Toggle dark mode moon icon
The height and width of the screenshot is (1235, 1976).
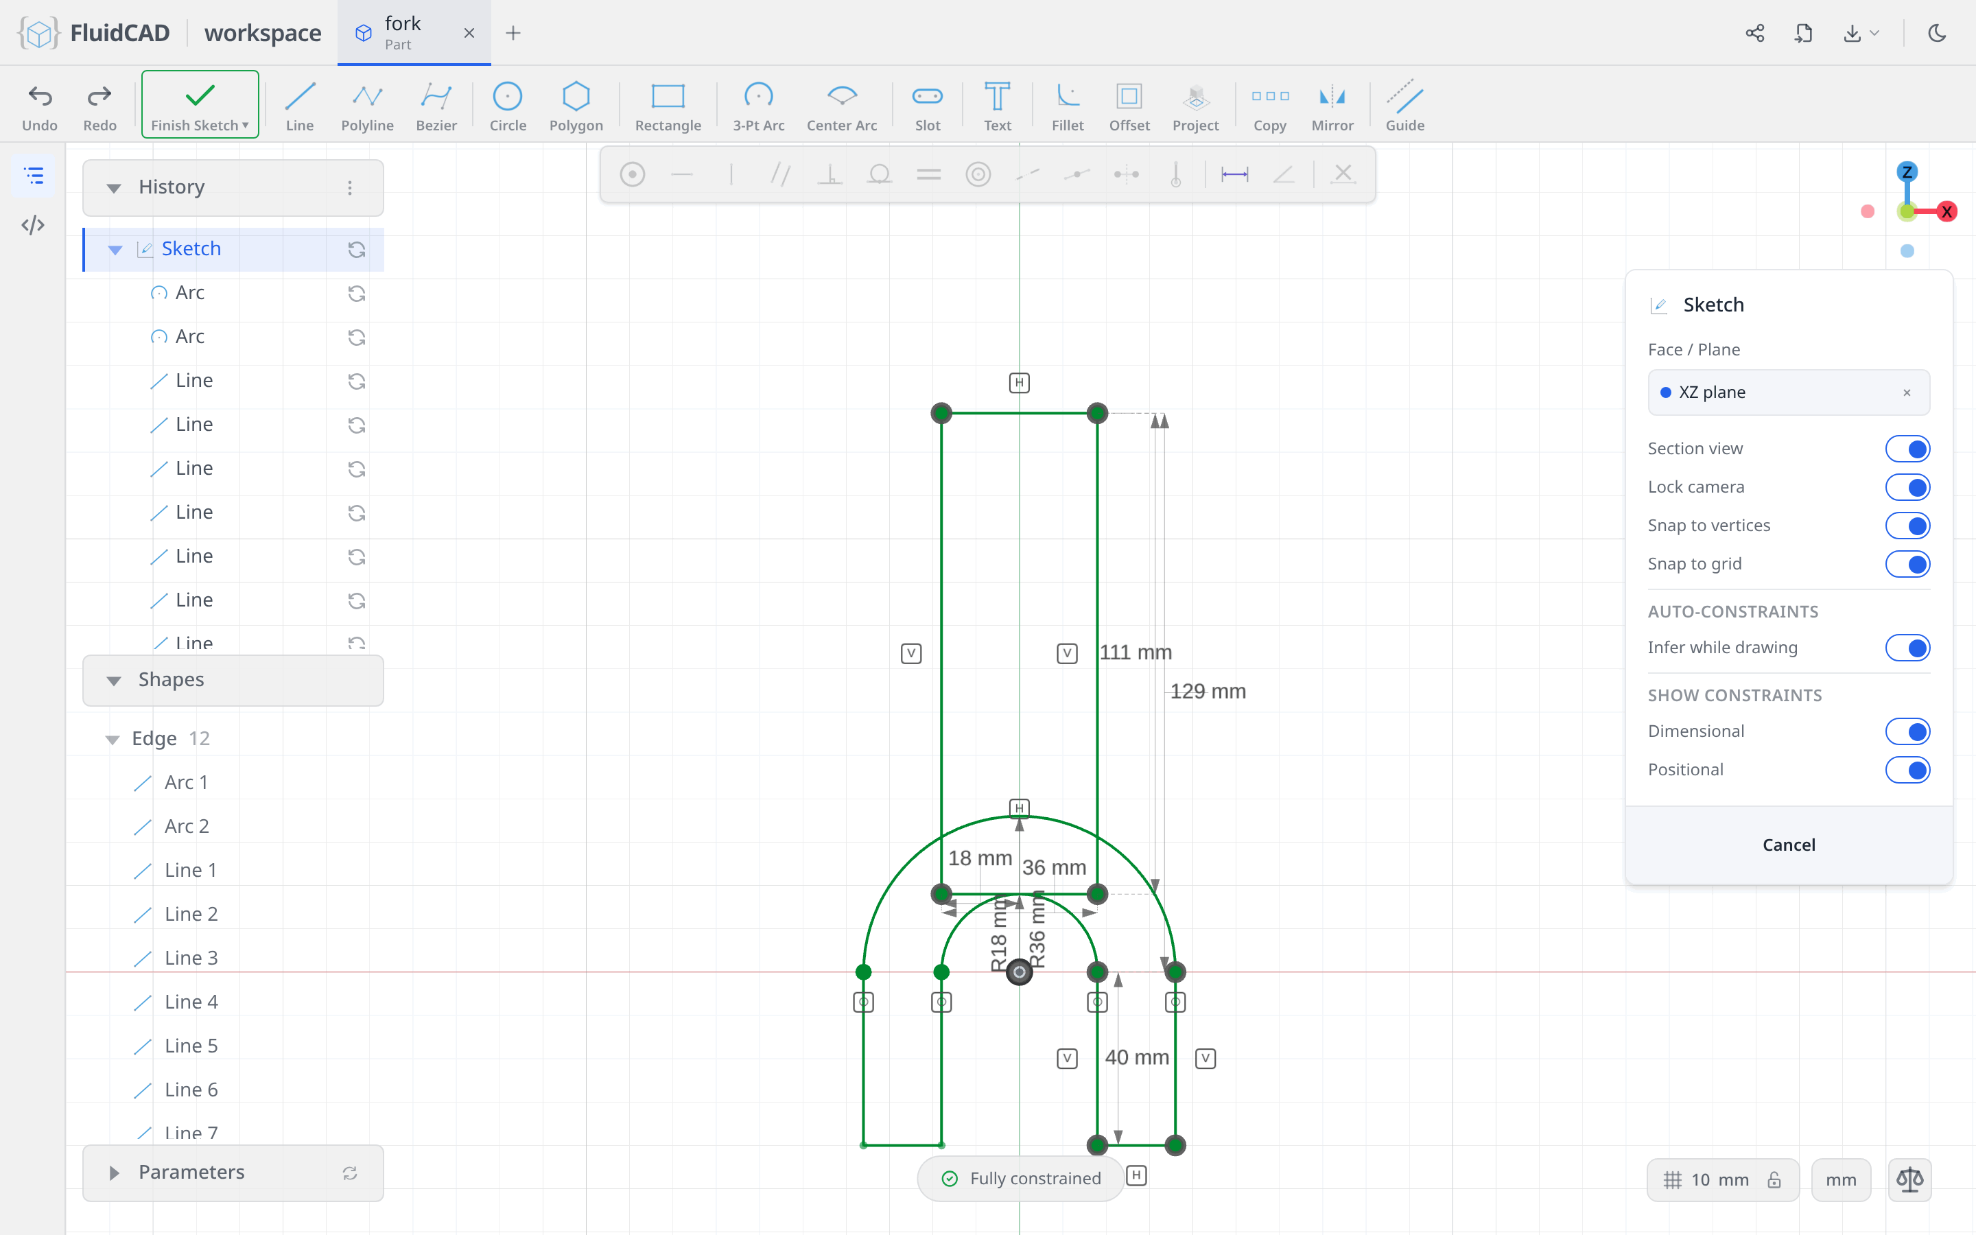click(x=1937, y=33)
